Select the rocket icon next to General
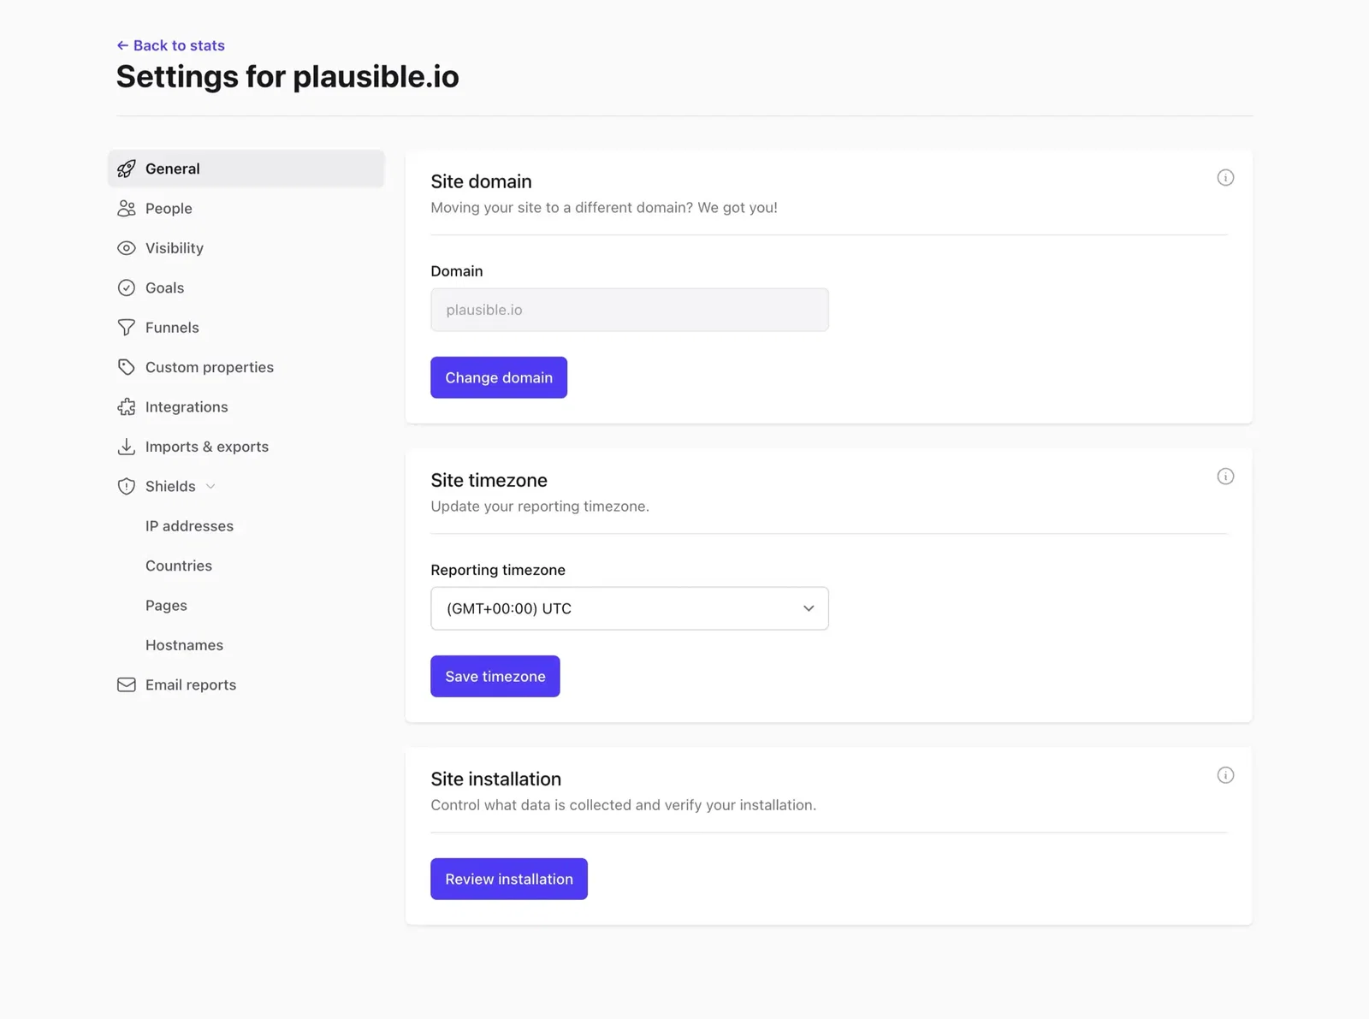 [x=126, y=169]
